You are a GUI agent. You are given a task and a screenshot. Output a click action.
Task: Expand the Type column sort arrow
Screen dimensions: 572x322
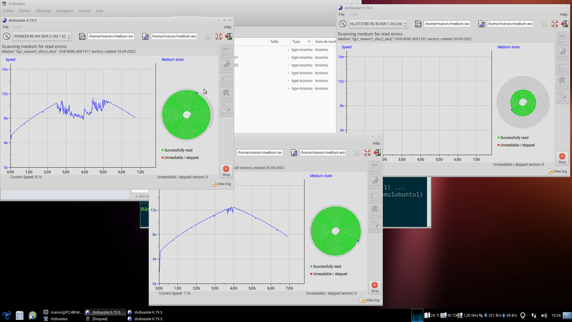(x=309, y=42)
